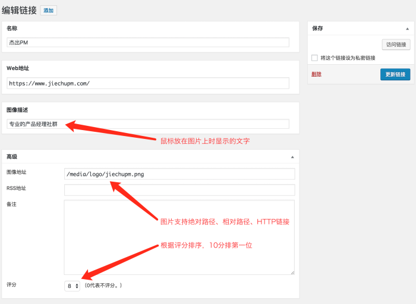Image resolution: width=416 pixels, height=304 pixels.
Task: Click the 高级 panel heading text
Action: click(x=12, y=157)
